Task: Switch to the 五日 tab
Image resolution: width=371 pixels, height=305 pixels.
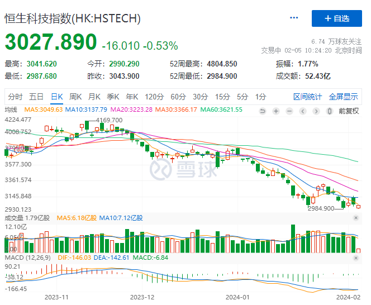Action: 36,97
